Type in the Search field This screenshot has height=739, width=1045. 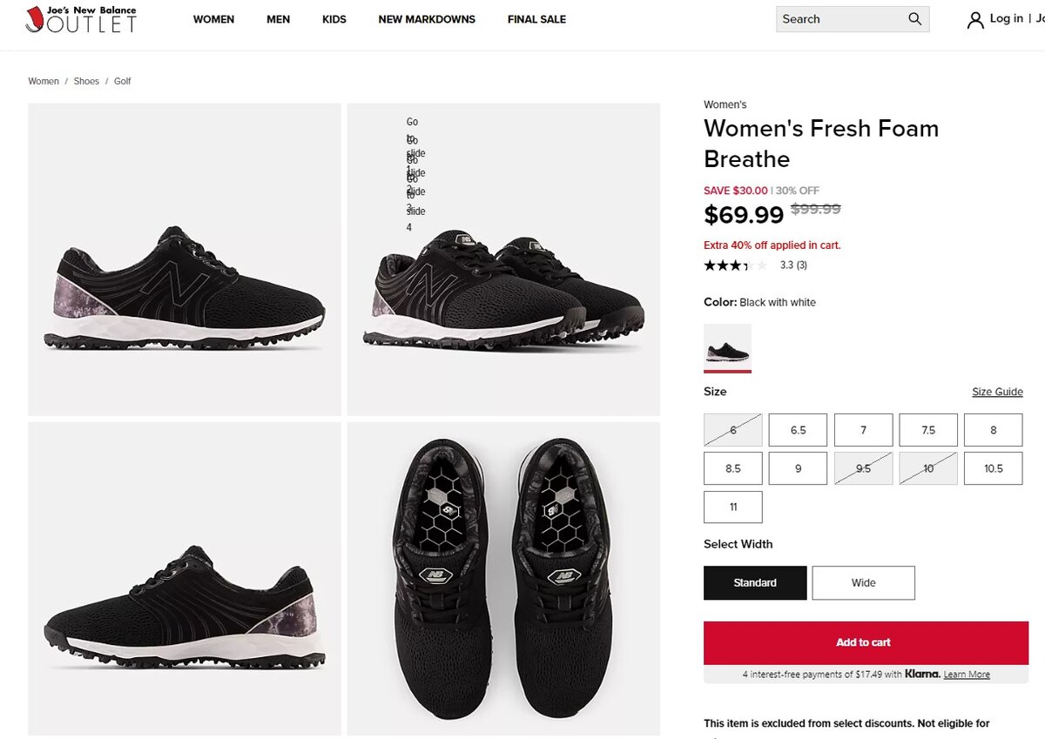point(839,19)
